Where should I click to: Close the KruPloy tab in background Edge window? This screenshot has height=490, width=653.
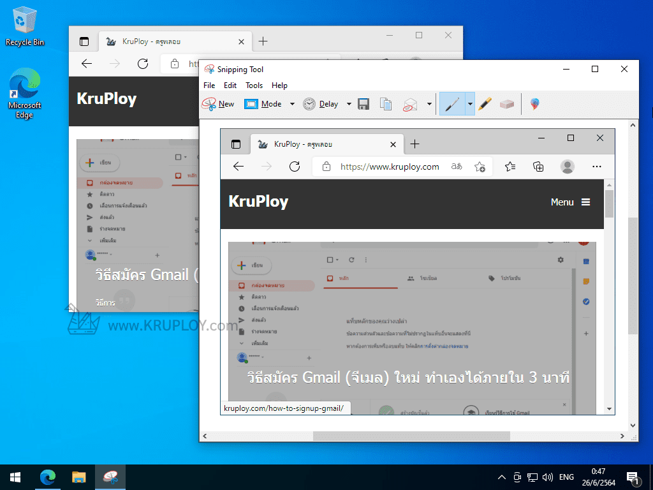(241, 41)
